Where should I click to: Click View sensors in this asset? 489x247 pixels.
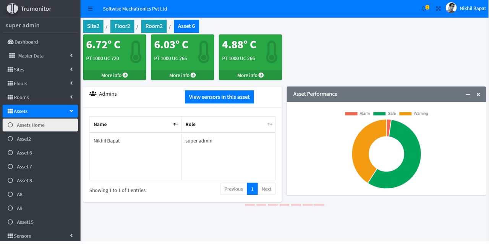219,97
